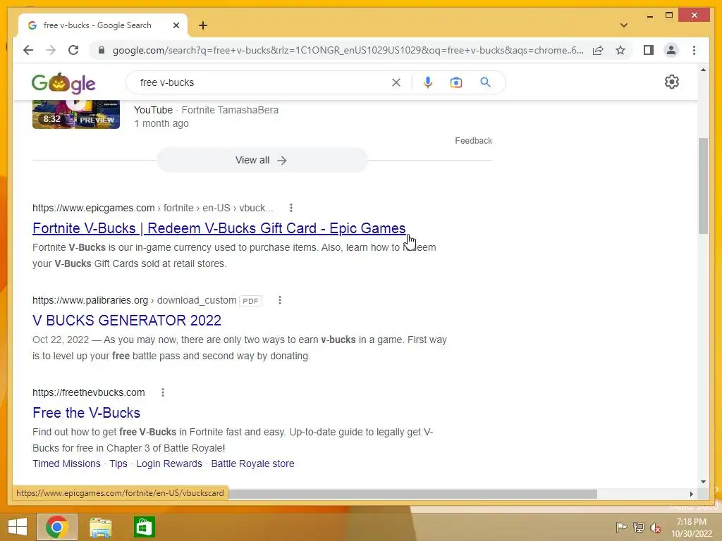Open Chrome's three-dot menu
Viewport: 722px width, 541px height.
(694, 50)
